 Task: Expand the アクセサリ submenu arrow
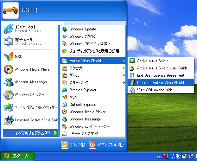coord(124,68)
